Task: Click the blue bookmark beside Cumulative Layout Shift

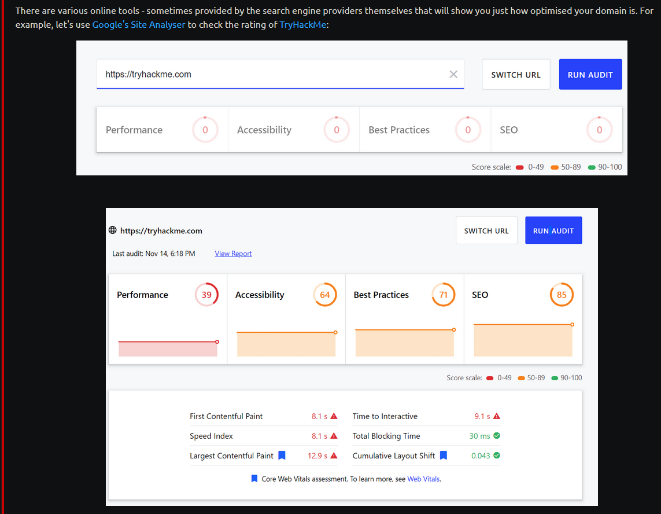Action: pos(444,456)
